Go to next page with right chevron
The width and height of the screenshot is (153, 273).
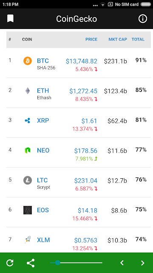(x=143, y=263)
